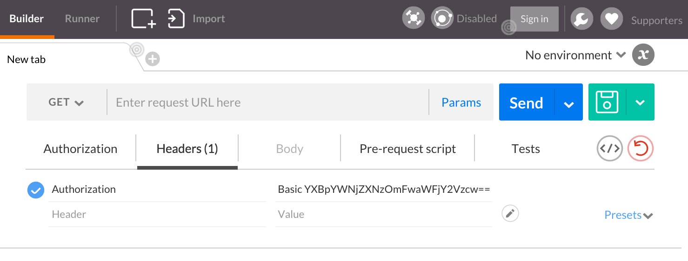Click the heart supporters icon
Viewport: 688px width, 261px height.
pos(612,19)
